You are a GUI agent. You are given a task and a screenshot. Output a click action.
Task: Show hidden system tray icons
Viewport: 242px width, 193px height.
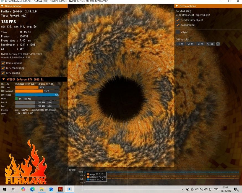pos(183,189)
